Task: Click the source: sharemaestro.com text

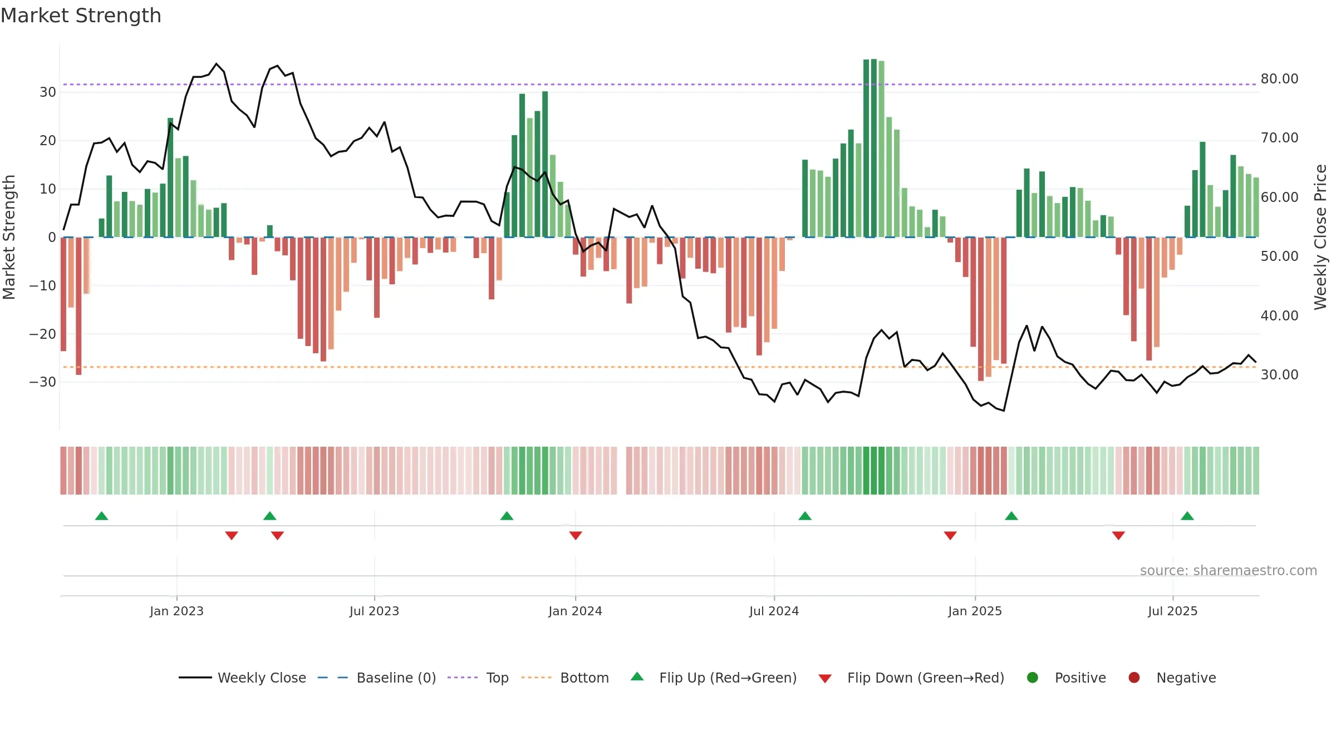Action: pyautogui.click(x=1229, y=571)
